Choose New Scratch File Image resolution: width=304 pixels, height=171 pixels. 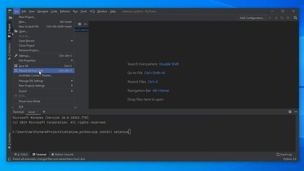pos(44,27)
